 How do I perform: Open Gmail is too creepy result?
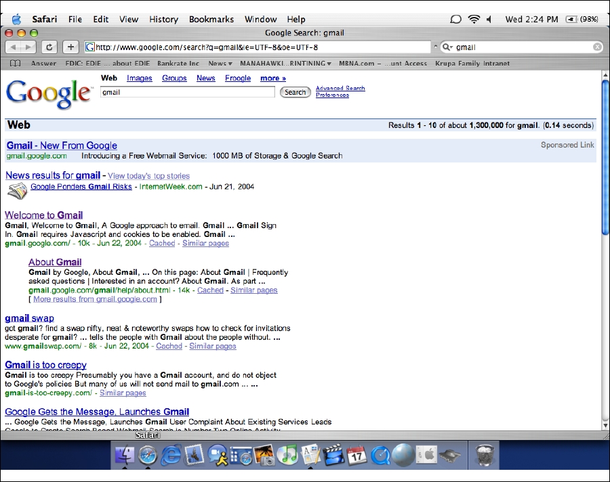(45, 365)
